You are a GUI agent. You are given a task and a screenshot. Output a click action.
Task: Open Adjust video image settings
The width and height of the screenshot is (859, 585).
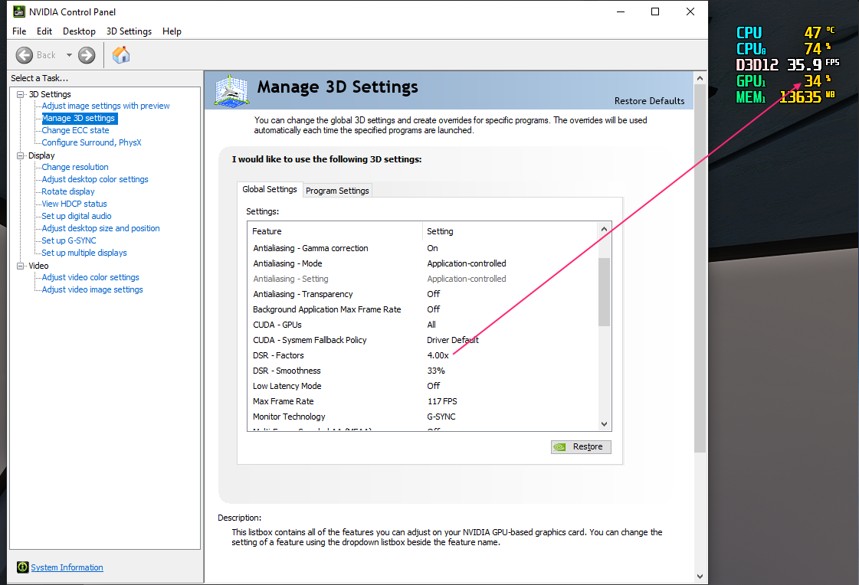(93, 289)
